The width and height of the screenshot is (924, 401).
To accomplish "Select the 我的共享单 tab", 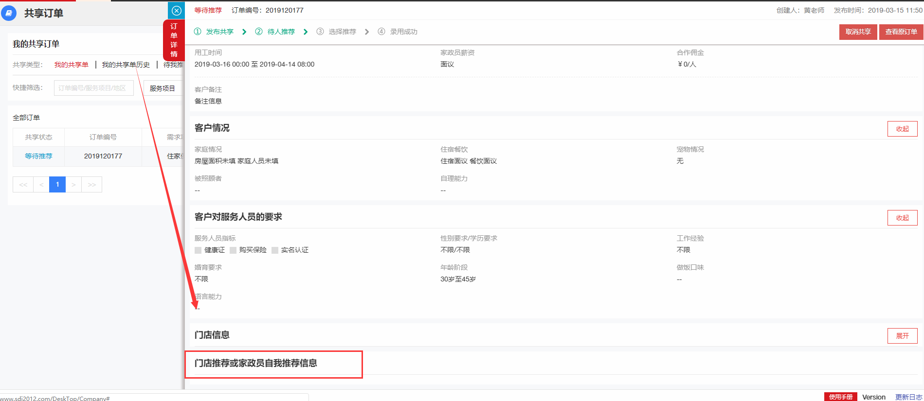I will tap(72, 65).
